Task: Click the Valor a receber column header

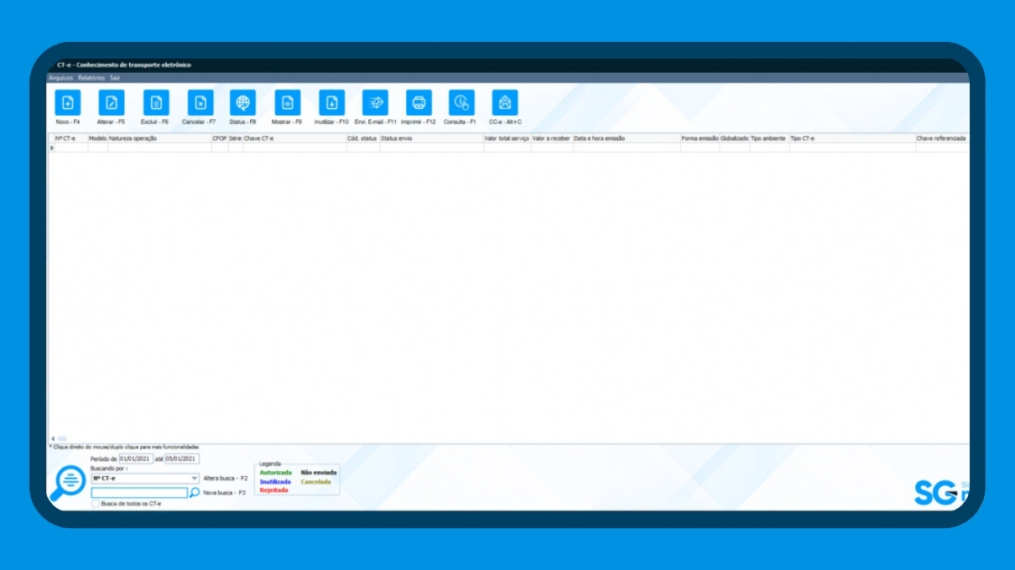Action: click(x=552, y=138)
